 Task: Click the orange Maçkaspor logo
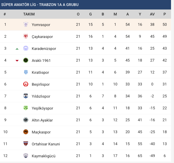26,132
